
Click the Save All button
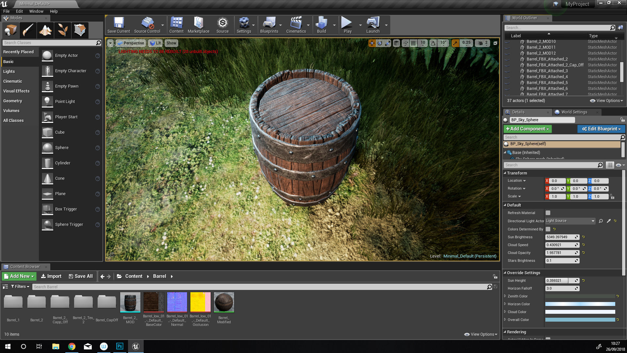(x=81, y=276)
